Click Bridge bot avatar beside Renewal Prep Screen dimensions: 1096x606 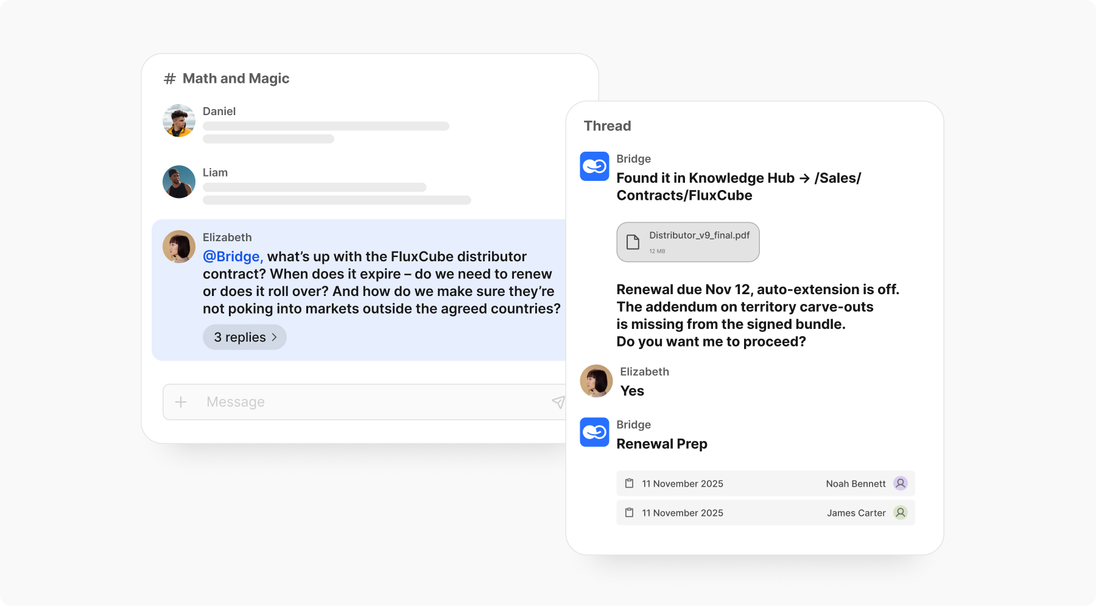point(594,432)
